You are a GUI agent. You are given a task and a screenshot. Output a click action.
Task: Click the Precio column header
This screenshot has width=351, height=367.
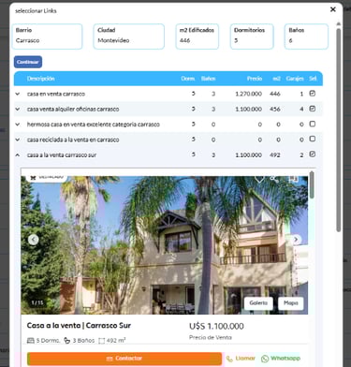point(255,79)
